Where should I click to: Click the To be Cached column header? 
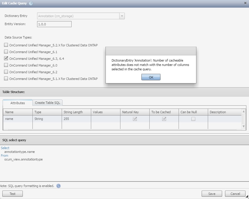164,112
